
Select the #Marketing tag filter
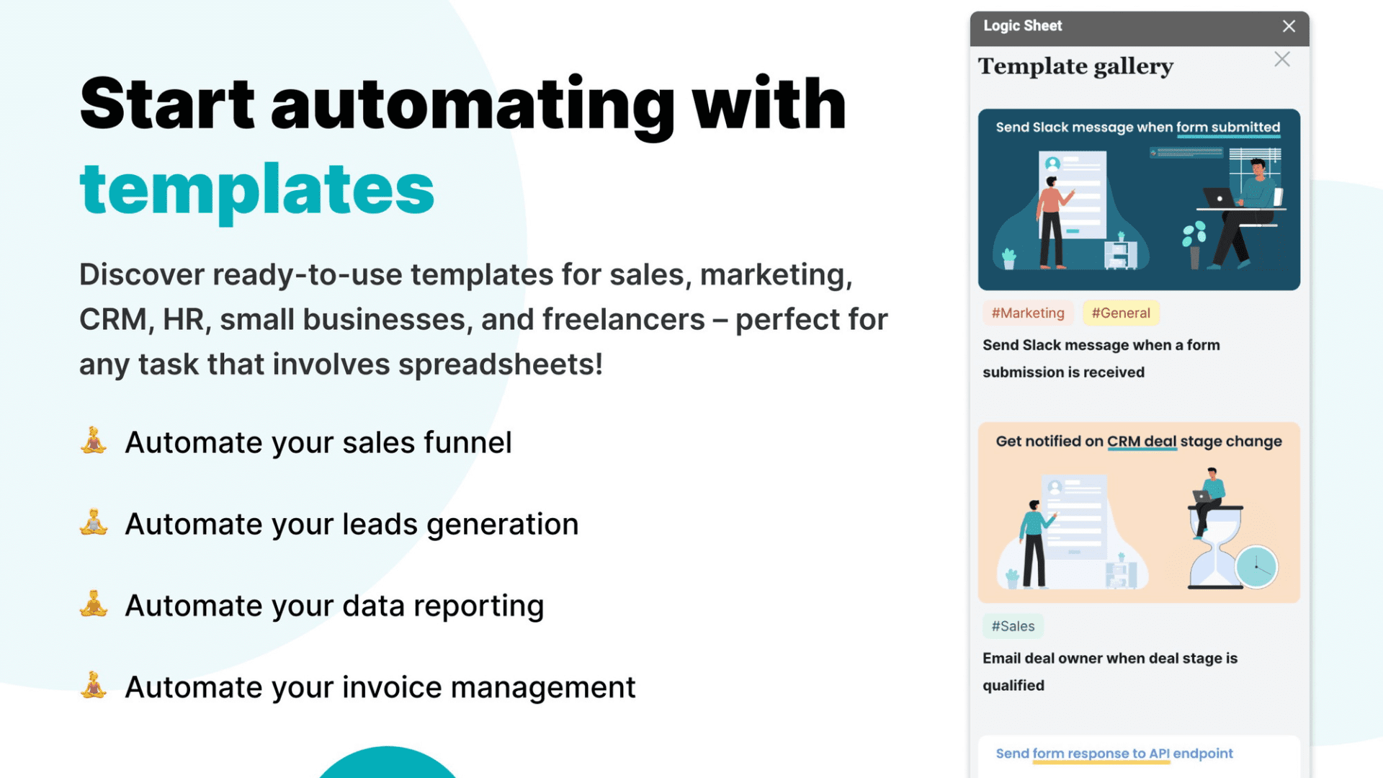pos(1029,313)
